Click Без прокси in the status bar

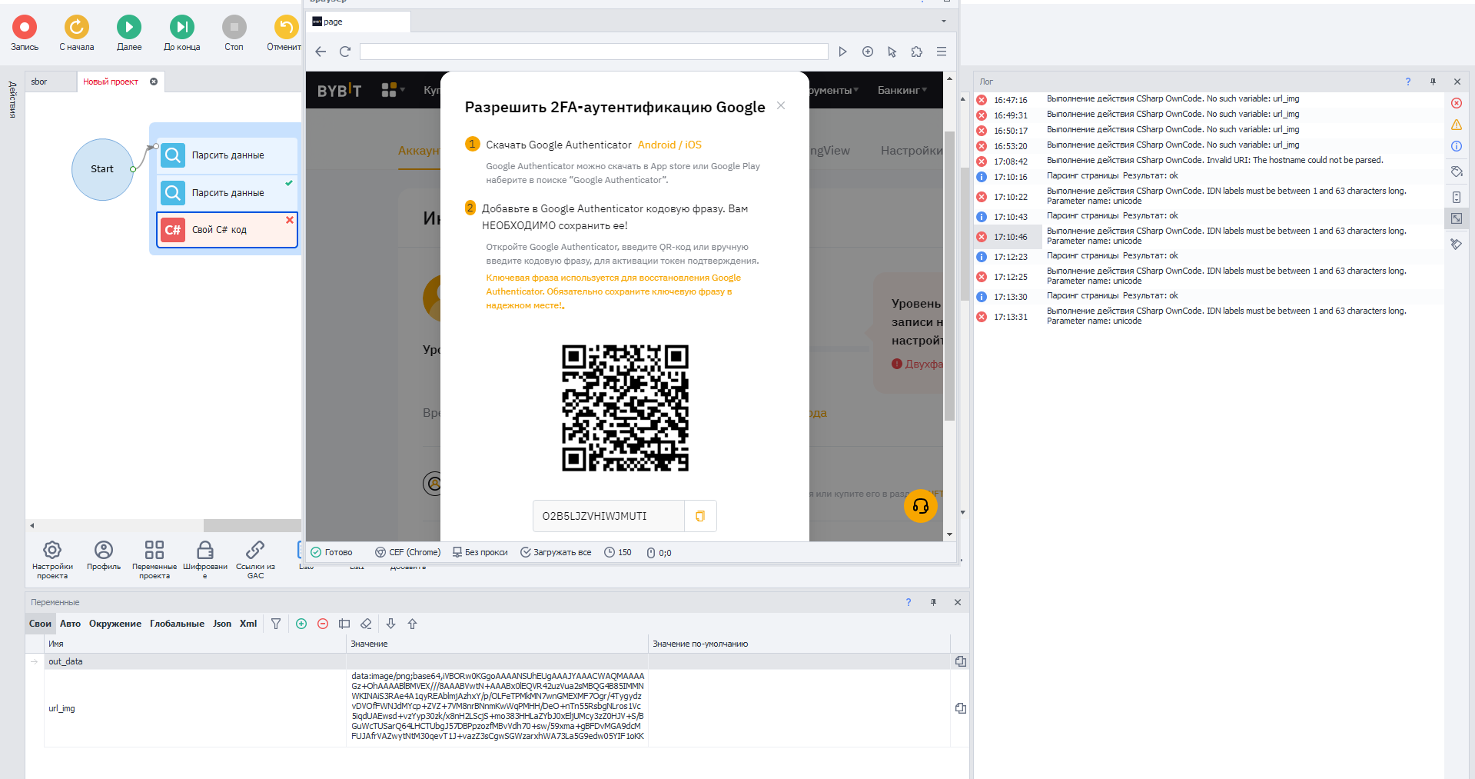480,552
